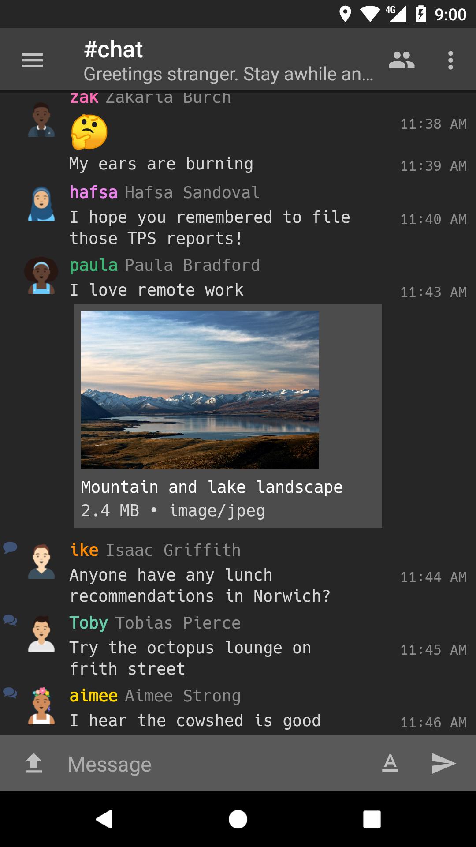Show the channel members list
This screenshot has width=476, height=847.
point(402,60)
